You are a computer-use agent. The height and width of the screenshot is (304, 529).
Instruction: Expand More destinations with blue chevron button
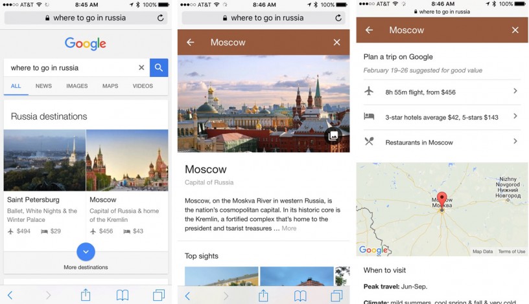pyautogui.click(x=86, y=252)
